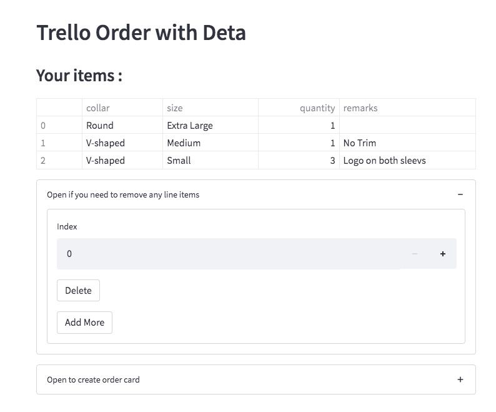Select the 'Round' collar cell
The image size is (496, 412).
tap(100, 125)
